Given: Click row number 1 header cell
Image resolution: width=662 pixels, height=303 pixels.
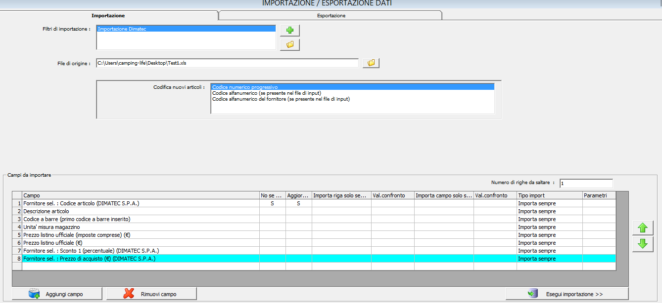Looking at the screenshot, I should click(x=17, y=203).
